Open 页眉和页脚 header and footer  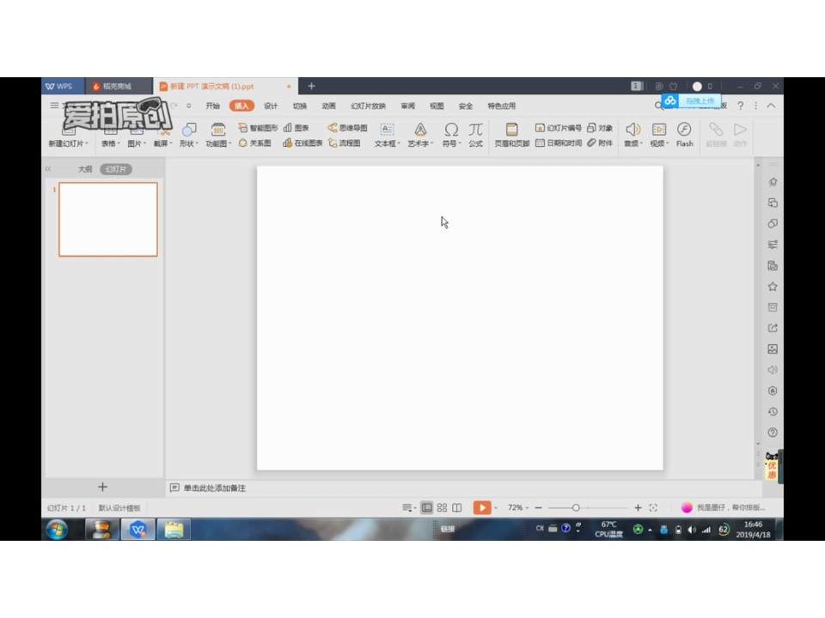(511, 135)
